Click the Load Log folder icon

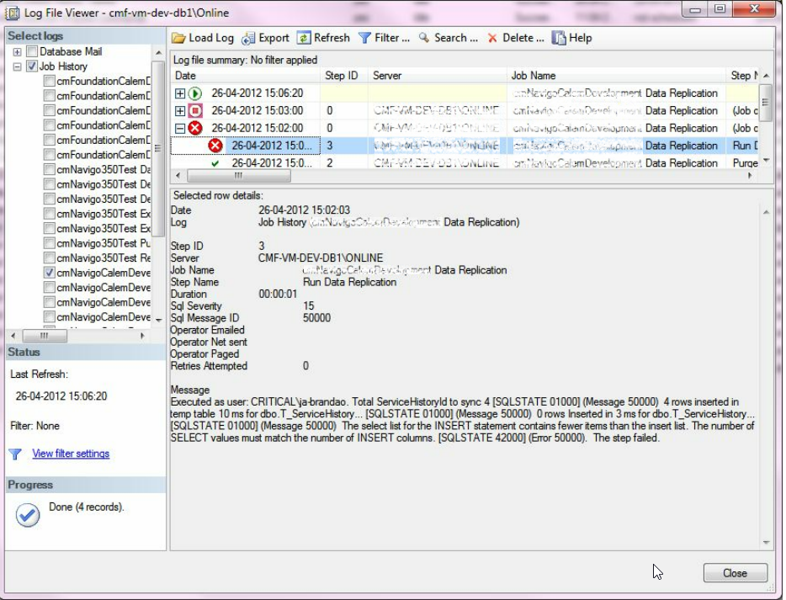point(179,38)
